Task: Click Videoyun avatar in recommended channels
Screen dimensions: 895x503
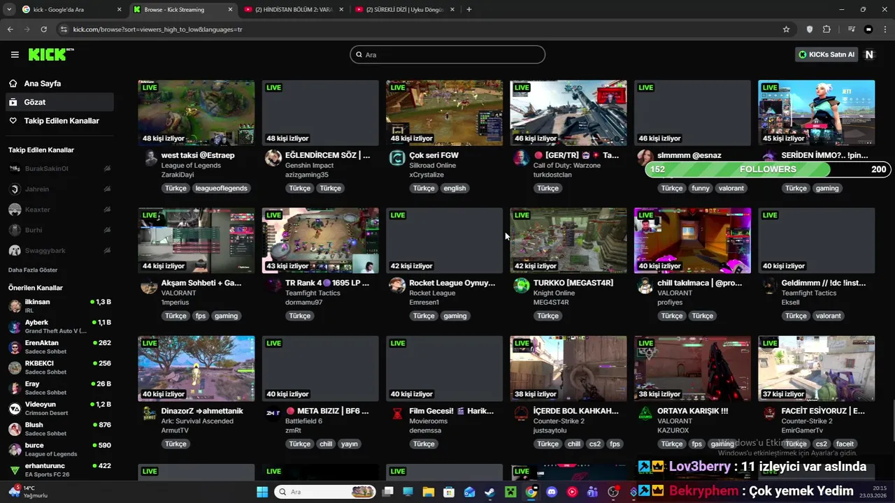Action: click(15, 409)
